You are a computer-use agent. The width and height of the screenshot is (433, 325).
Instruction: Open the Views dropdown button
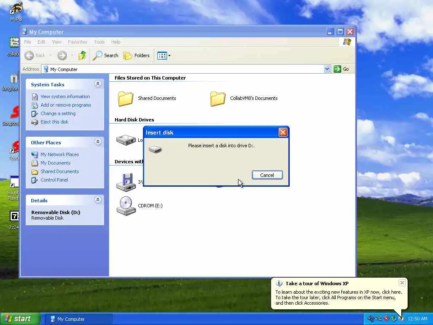pos(164,55)
